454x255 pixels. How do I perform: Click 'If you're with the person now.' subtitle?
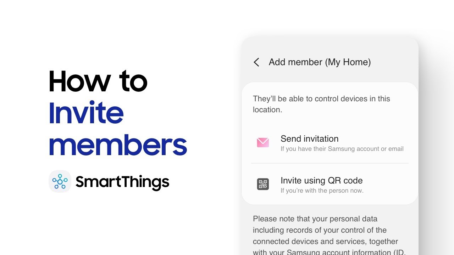[322, 191]
